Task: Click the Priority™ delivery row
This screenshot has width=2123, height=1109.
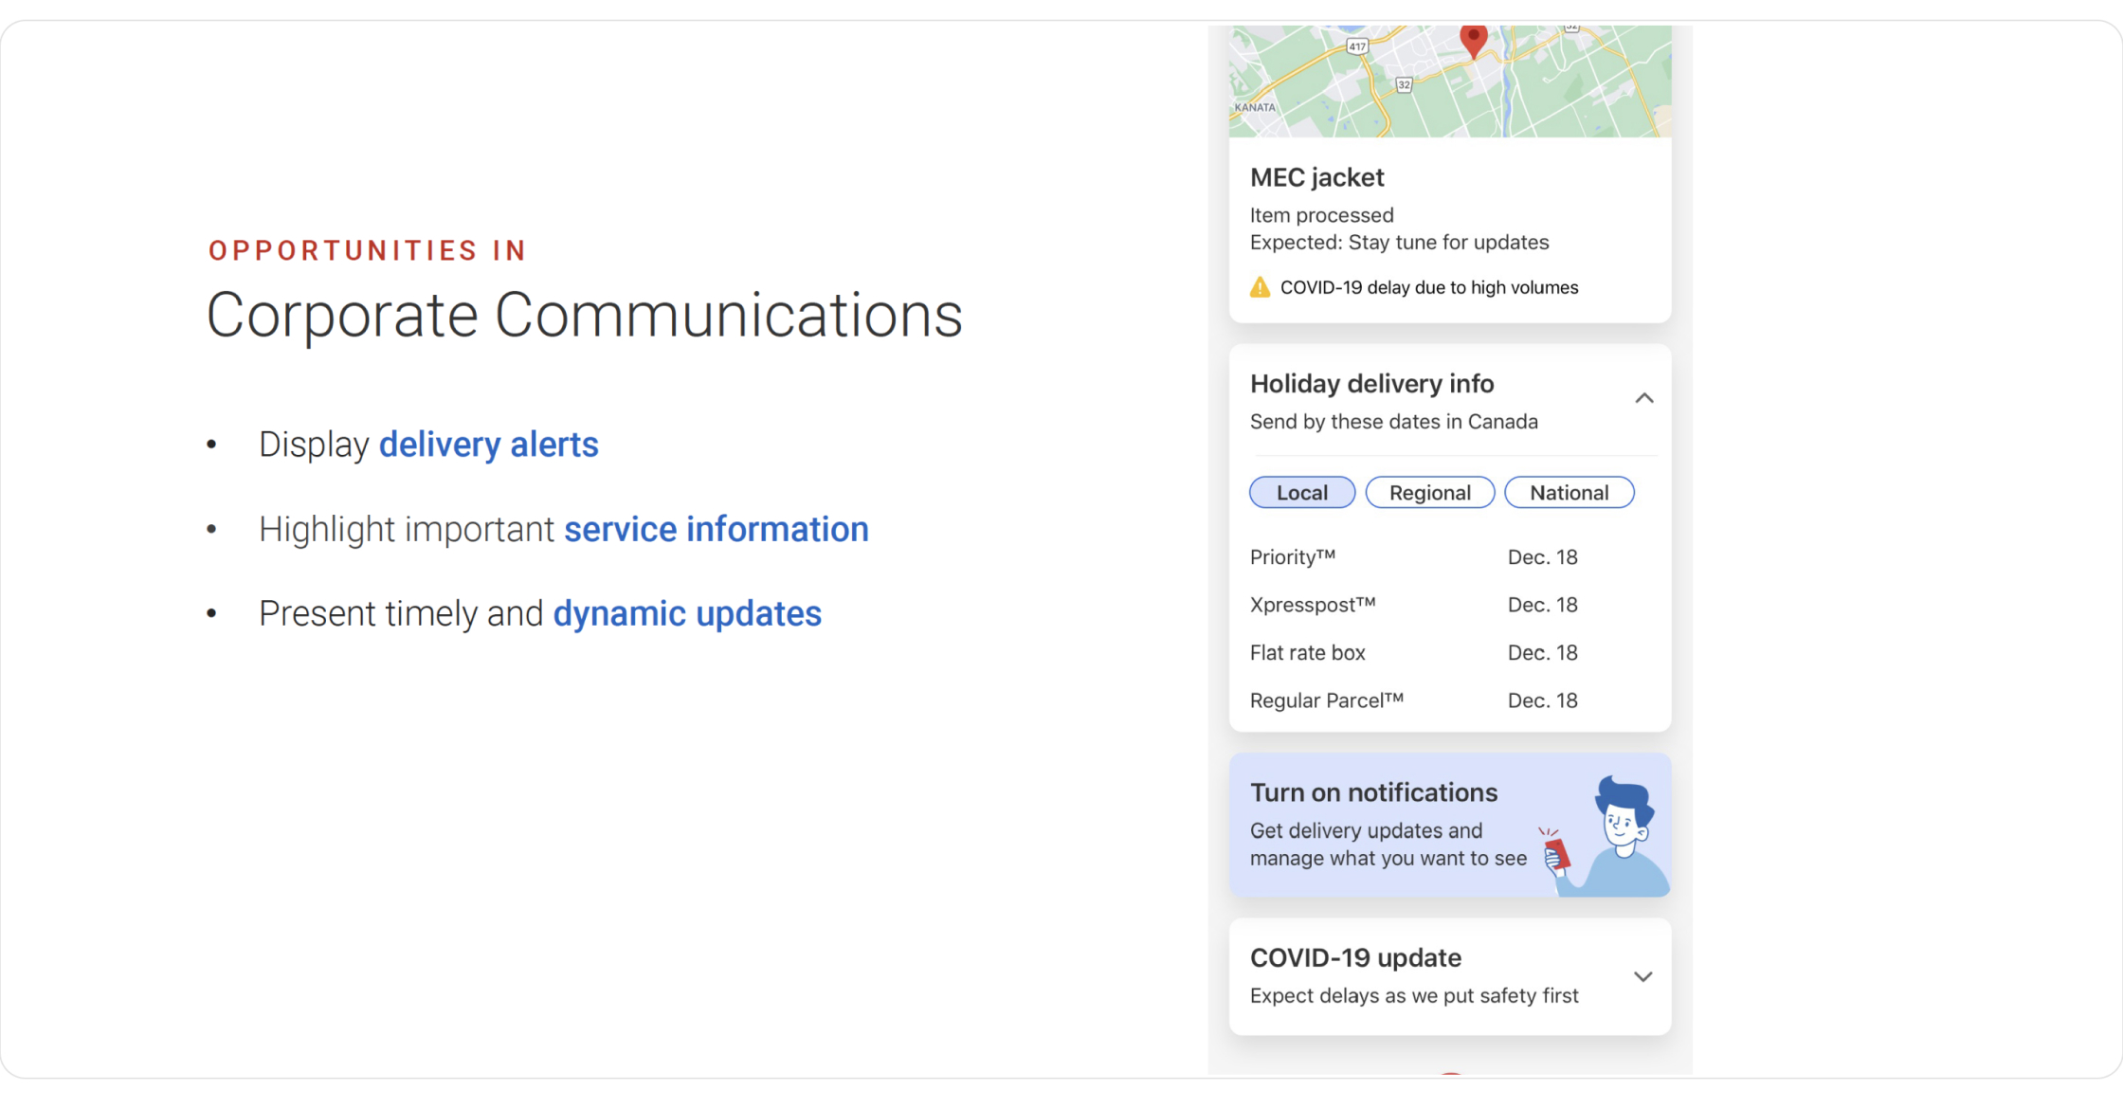Action: [1412, 557]
